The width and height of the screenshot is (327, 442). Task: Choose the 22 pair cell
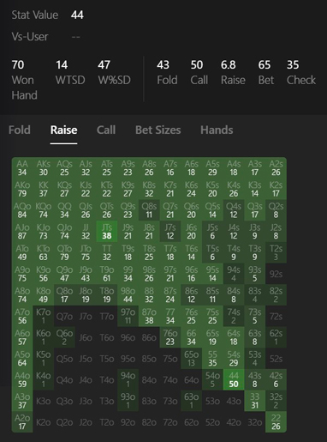click(x=276, y=422)
